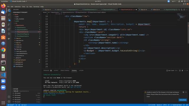The image size is (189, 106).
Task: Click master branch indicator in status bar
Action: [x=11, y=105]
